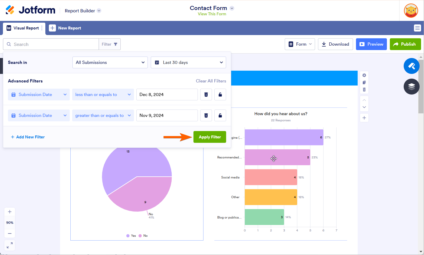Click the Dec 8, 2024 date field
This screenshot has height=255, width=424.
click(167, 95)
